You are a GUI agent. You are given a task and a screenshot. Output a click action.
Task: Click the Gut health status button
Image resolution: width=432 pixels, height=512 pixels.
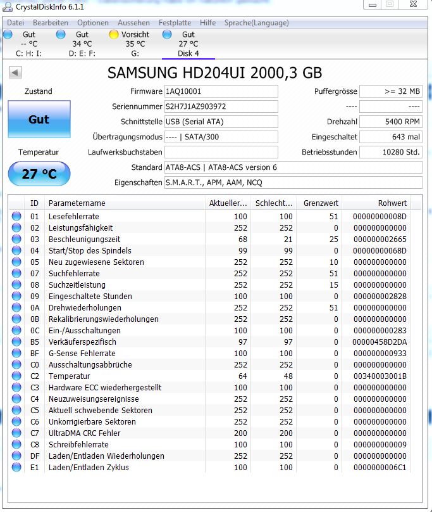click(39, 119)
